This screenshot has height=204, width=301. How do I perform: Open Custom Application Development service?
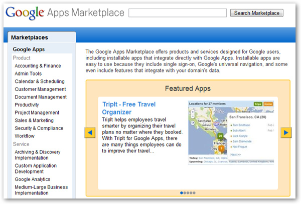click(36, 168)
